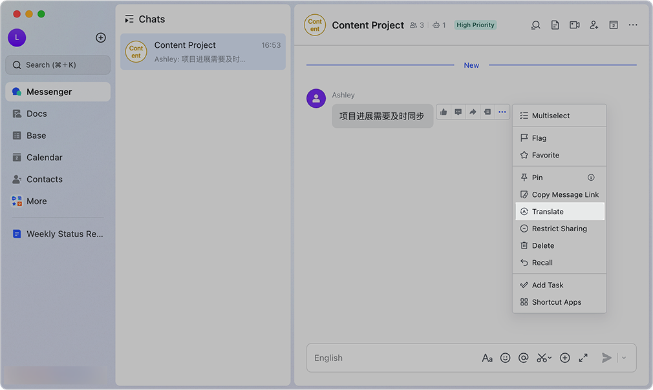Start a video meeting from the chat header
The height and width of the screenshot is (390, 653).
tap(574, 25)
